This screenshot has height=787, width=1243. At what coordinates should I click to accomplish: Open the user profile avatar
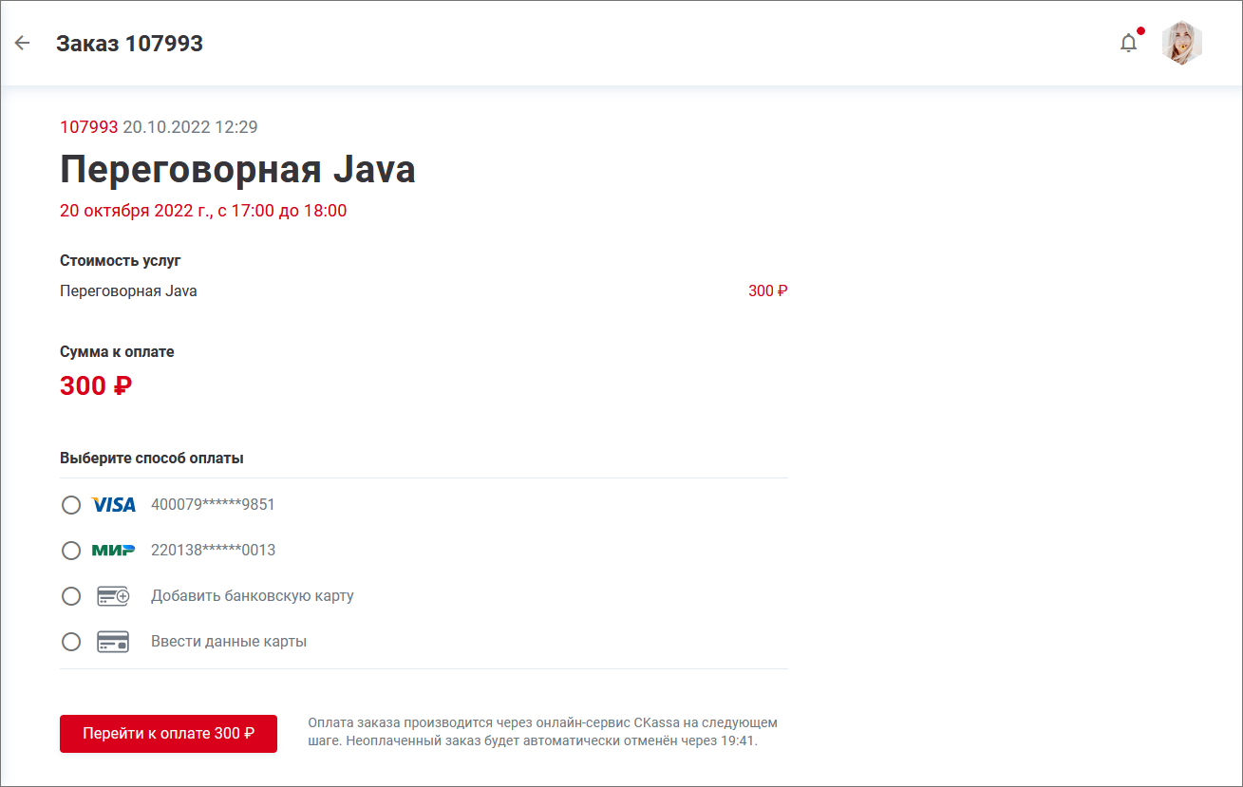coord(1182,43)
